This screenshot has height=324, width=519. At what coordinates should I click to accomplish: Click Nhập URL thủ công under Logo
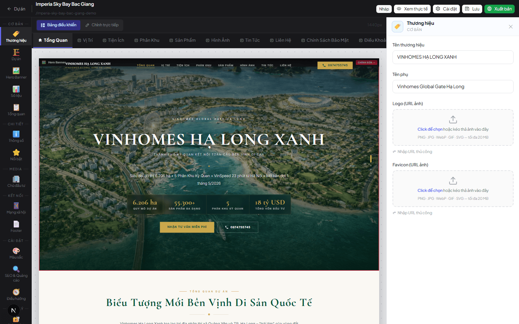[412, 152]
